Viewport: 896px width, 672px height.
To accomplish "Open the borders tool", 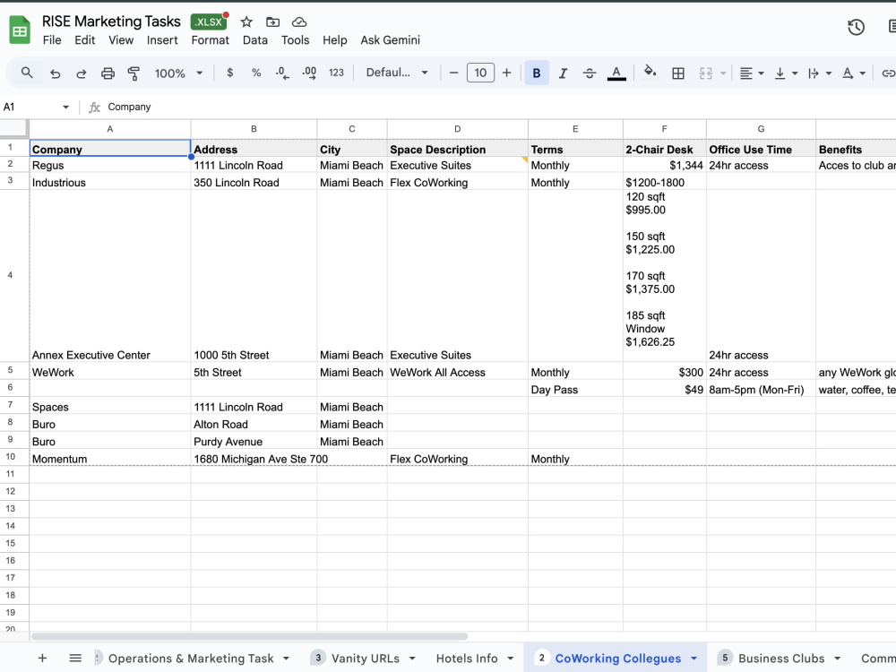I will (x=678, y=73).
